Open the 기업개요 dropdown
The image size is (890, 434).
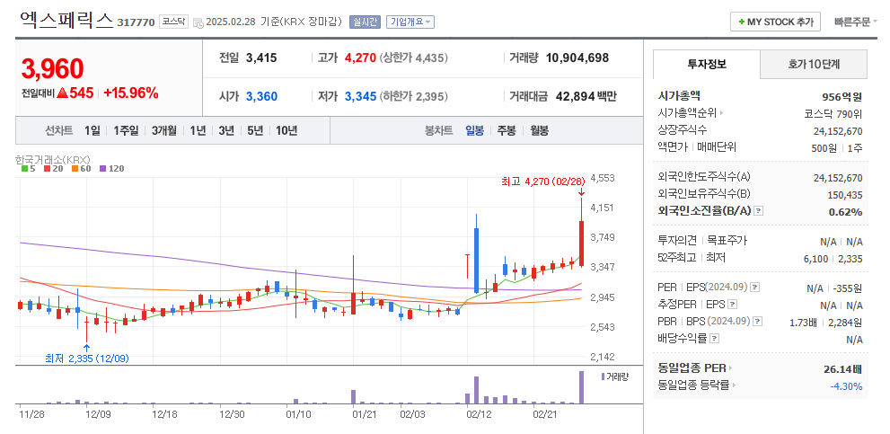[x=410, y=22]
